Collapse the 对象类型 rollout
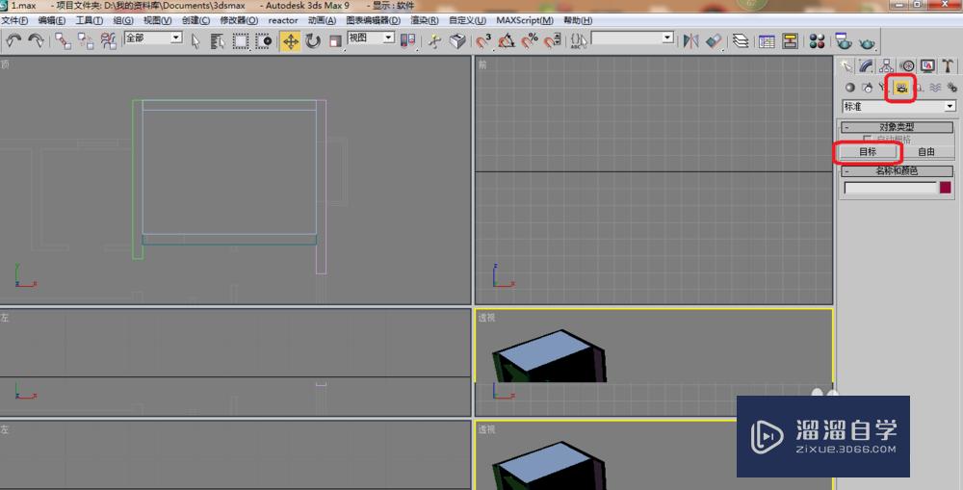Viewport: 963px width, 490px height. [x=898, y=126]
